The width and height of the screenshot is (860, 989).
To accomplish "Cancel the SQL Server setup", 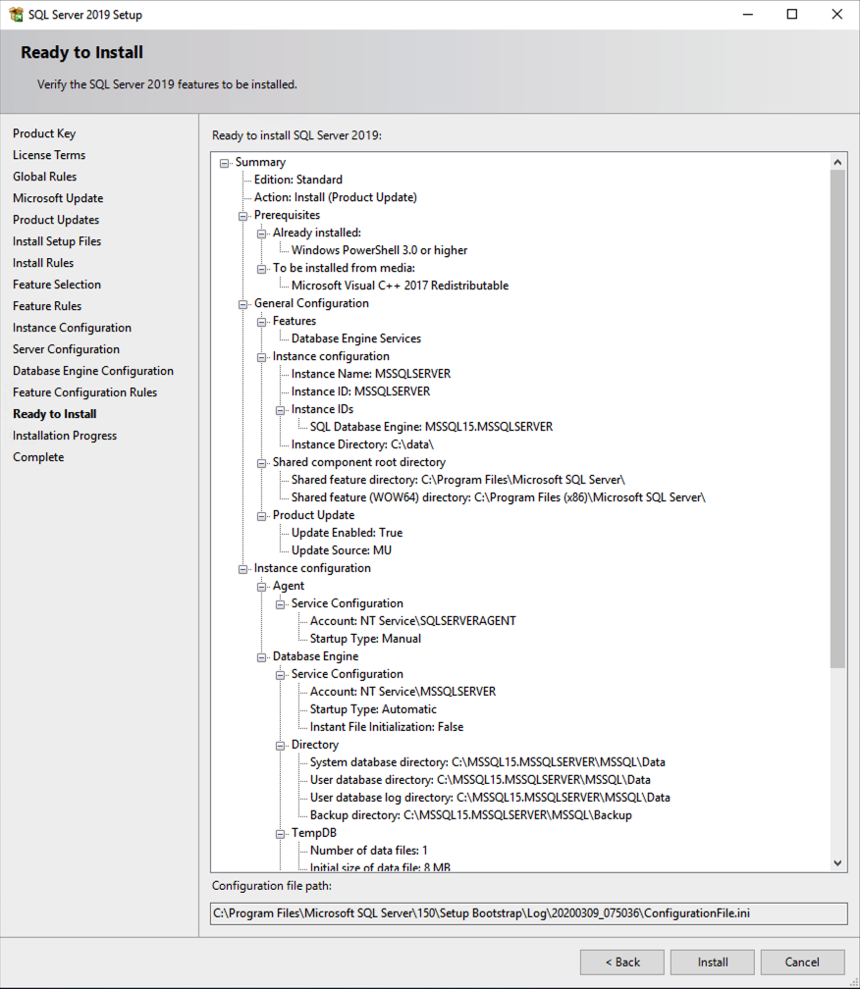I will tap(803, 962).
